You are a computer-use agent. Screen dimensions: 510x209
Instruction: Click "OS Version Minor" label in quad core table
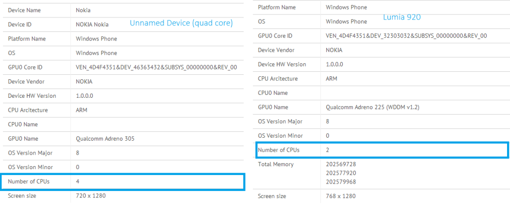point(30,167)
